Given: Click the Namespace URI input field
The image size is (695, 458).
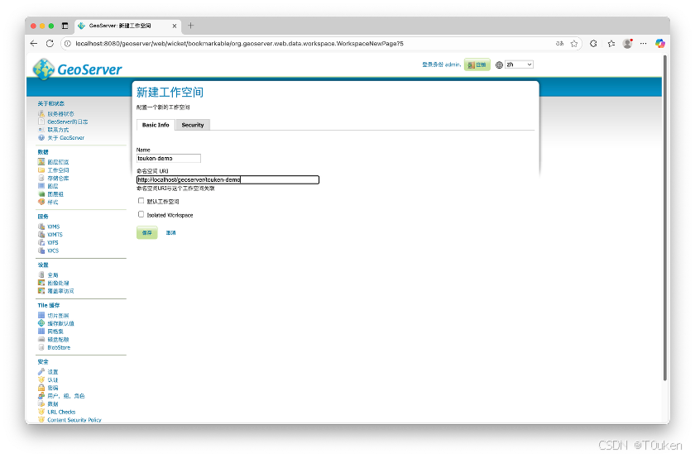Looking at the screenshot, I should click(228, 179).
